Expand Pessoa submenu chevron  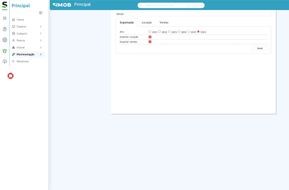[x=41, y=41]
